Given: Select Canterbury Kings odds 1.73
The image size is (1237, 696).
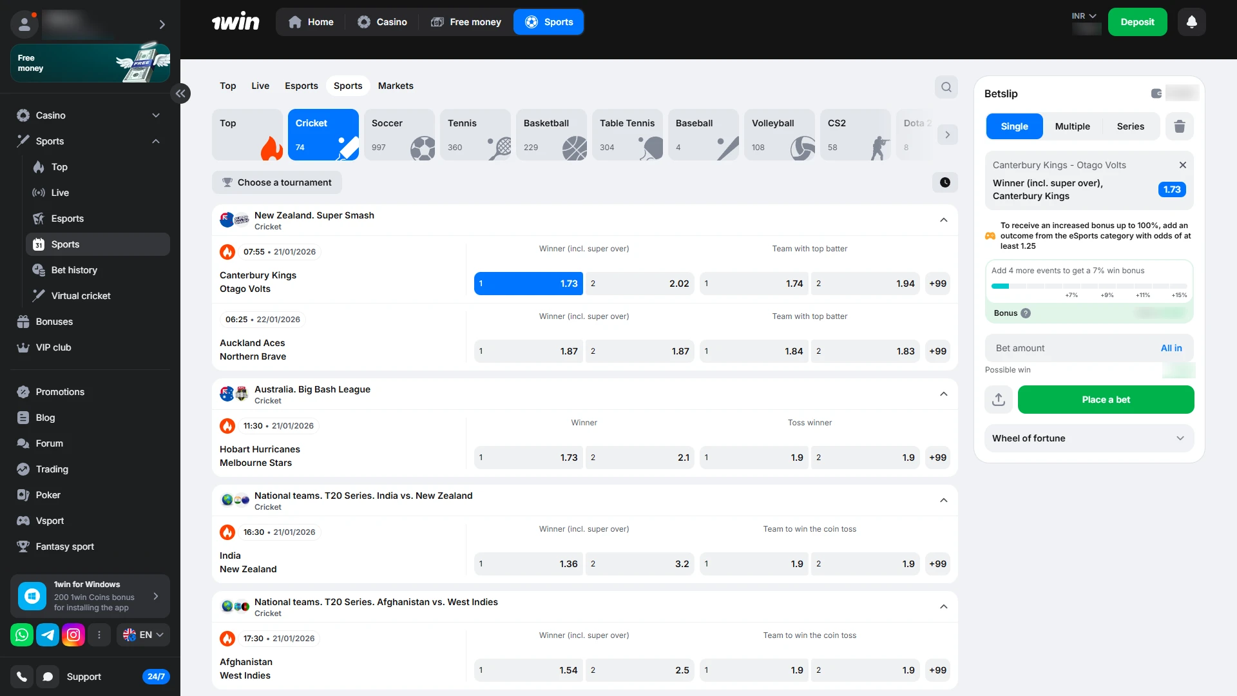Looking at the screenshot, I should [528, 284].
